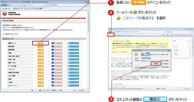Click the red stop icon beside the press.jal.co.jp address
194x102 pixels.
tap(49, 5)
